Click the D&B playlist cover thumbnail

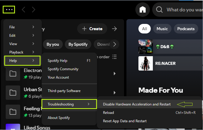click(x=146, y=47)
